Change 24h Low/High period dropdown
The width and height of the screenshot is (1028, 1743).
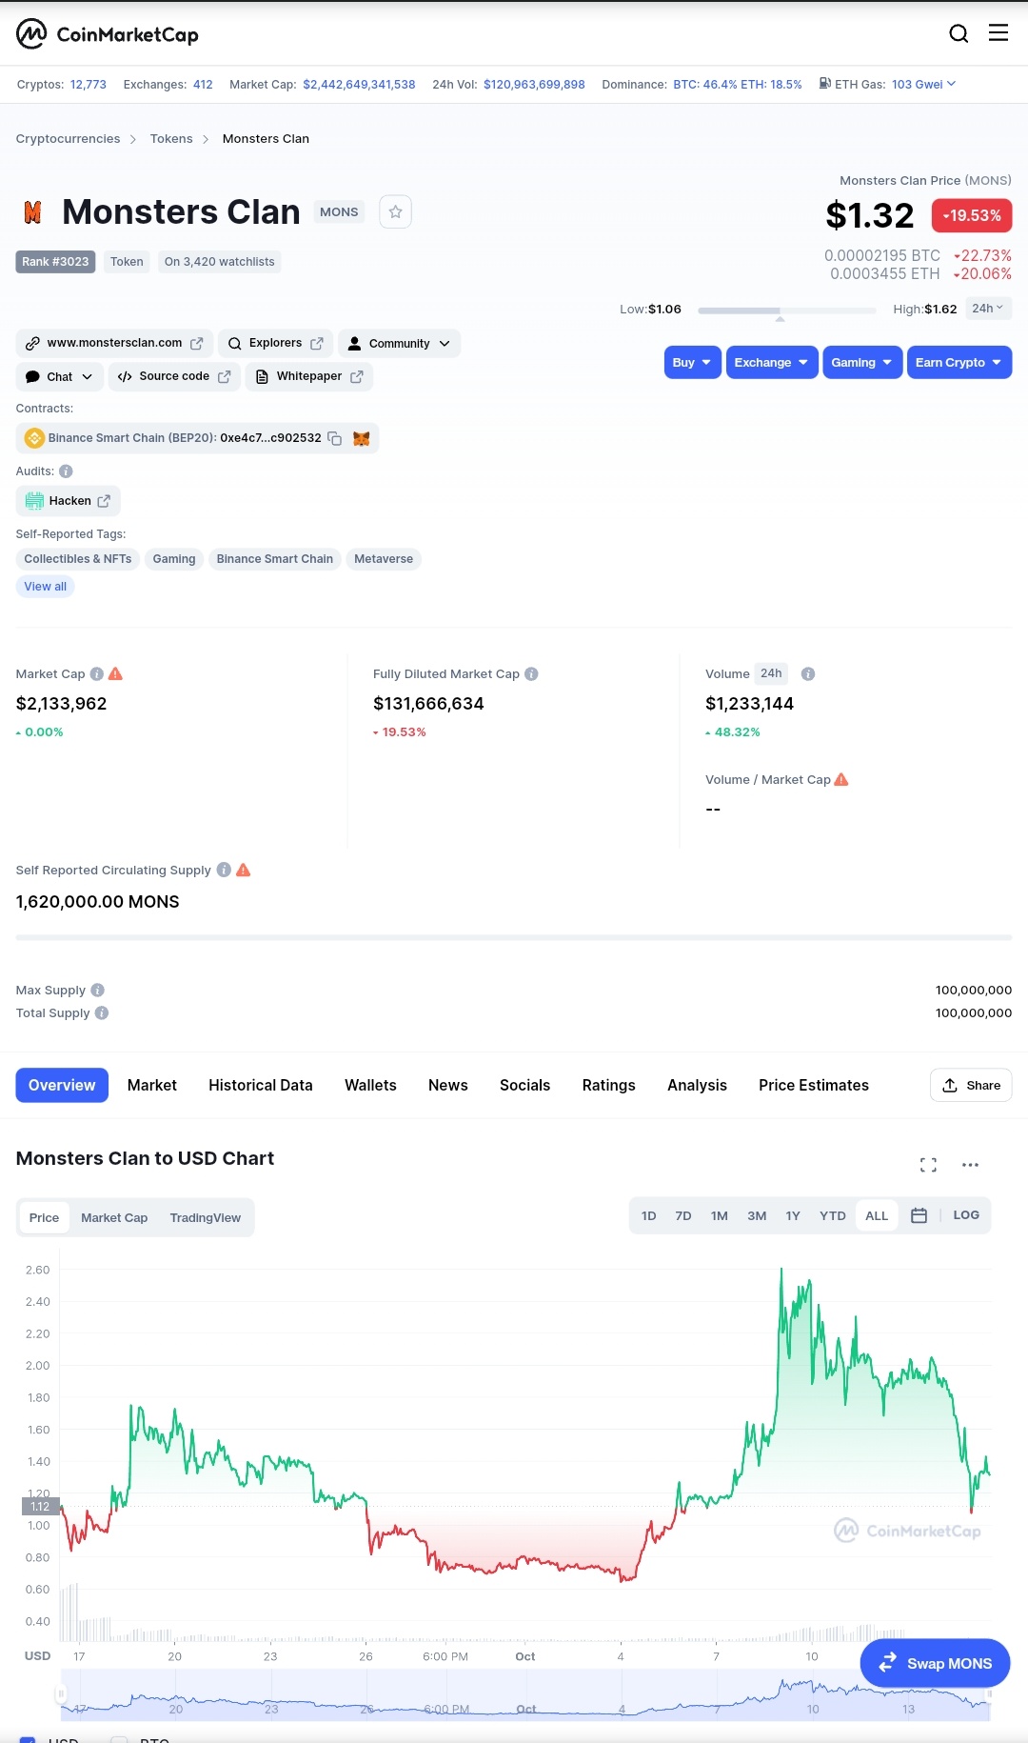(x=988, y=309)
